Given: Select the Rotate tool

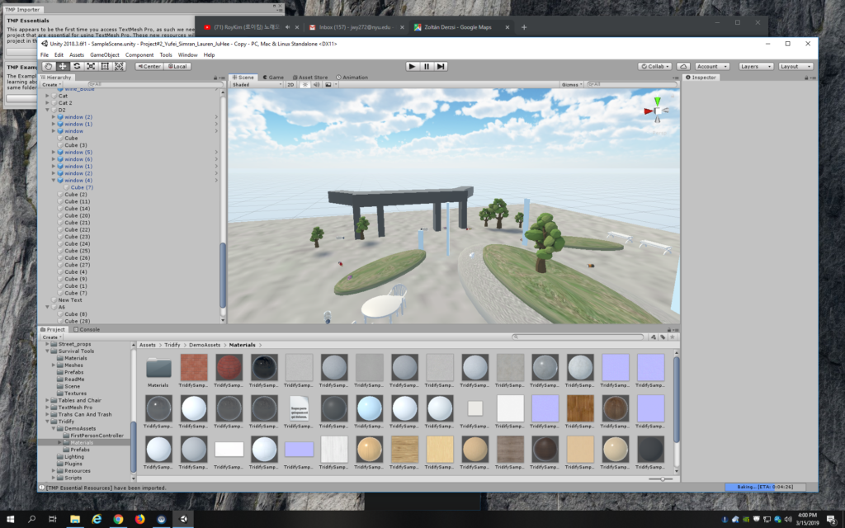Looking at the screenshot, I should pos(77,66).
